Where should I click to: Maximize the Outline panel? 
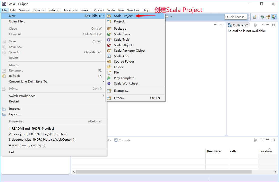[x=274, y=25]
